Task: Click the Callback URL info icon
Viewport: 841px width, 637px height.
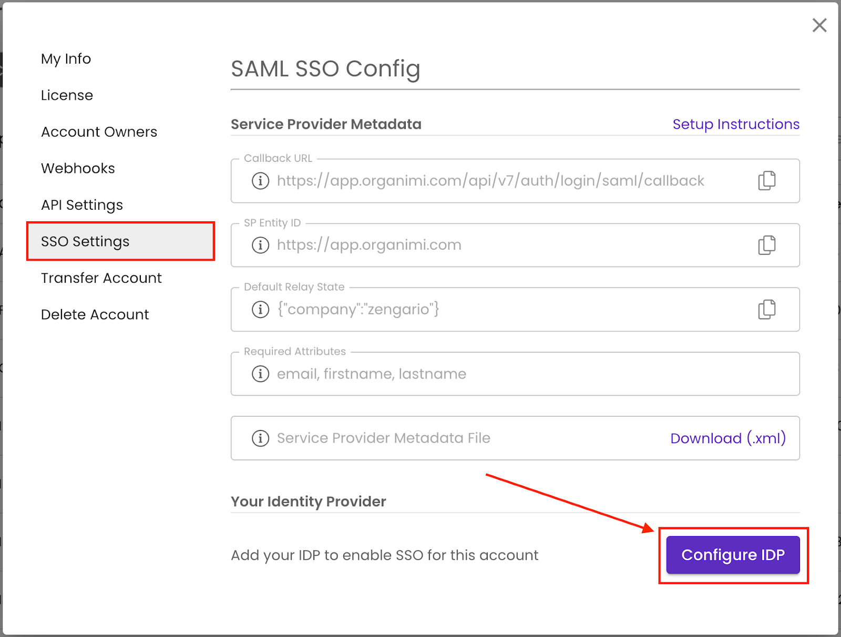Action: [x=260, y=180]
